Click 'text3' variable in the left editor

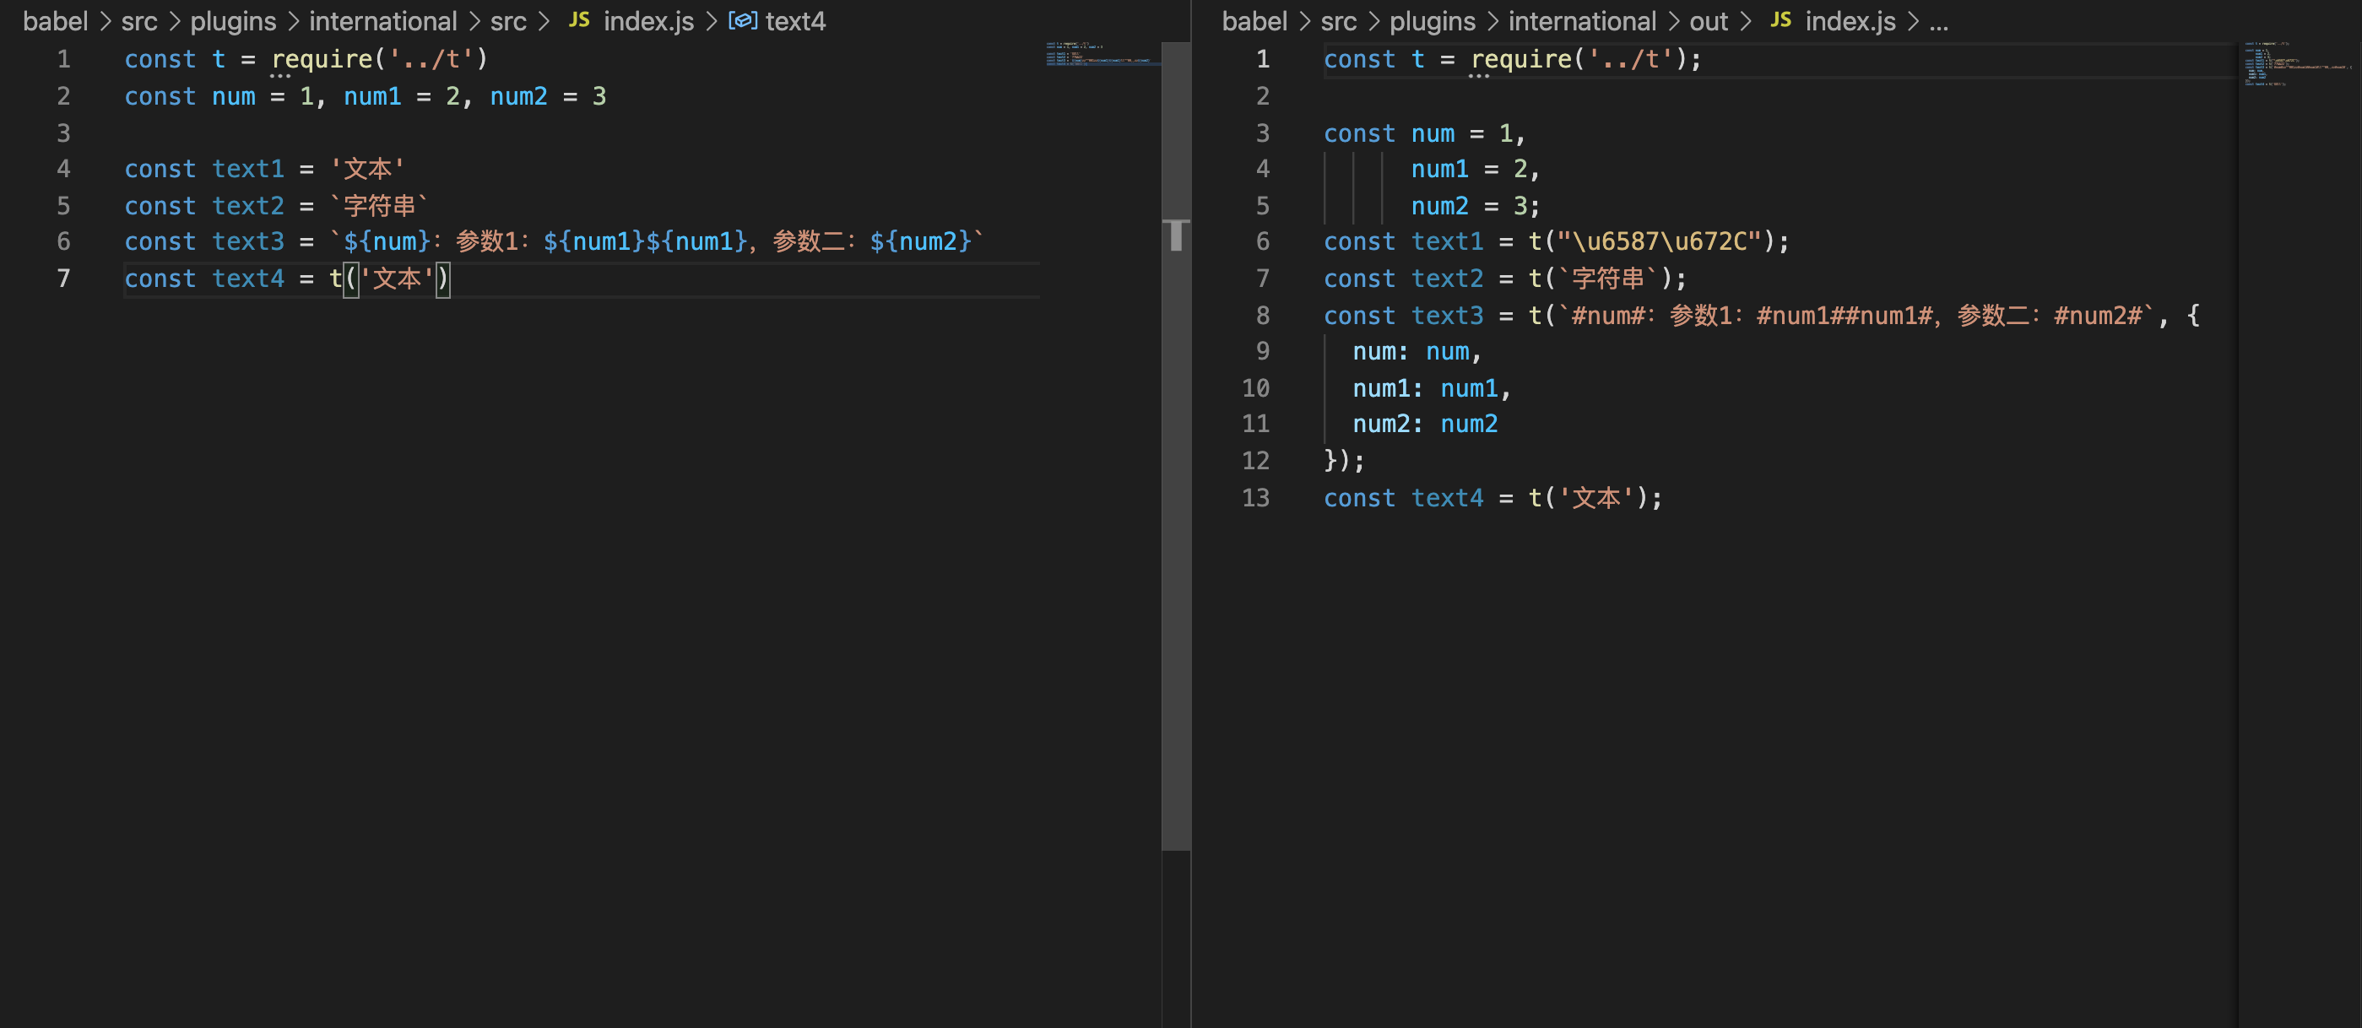[247, 242]
